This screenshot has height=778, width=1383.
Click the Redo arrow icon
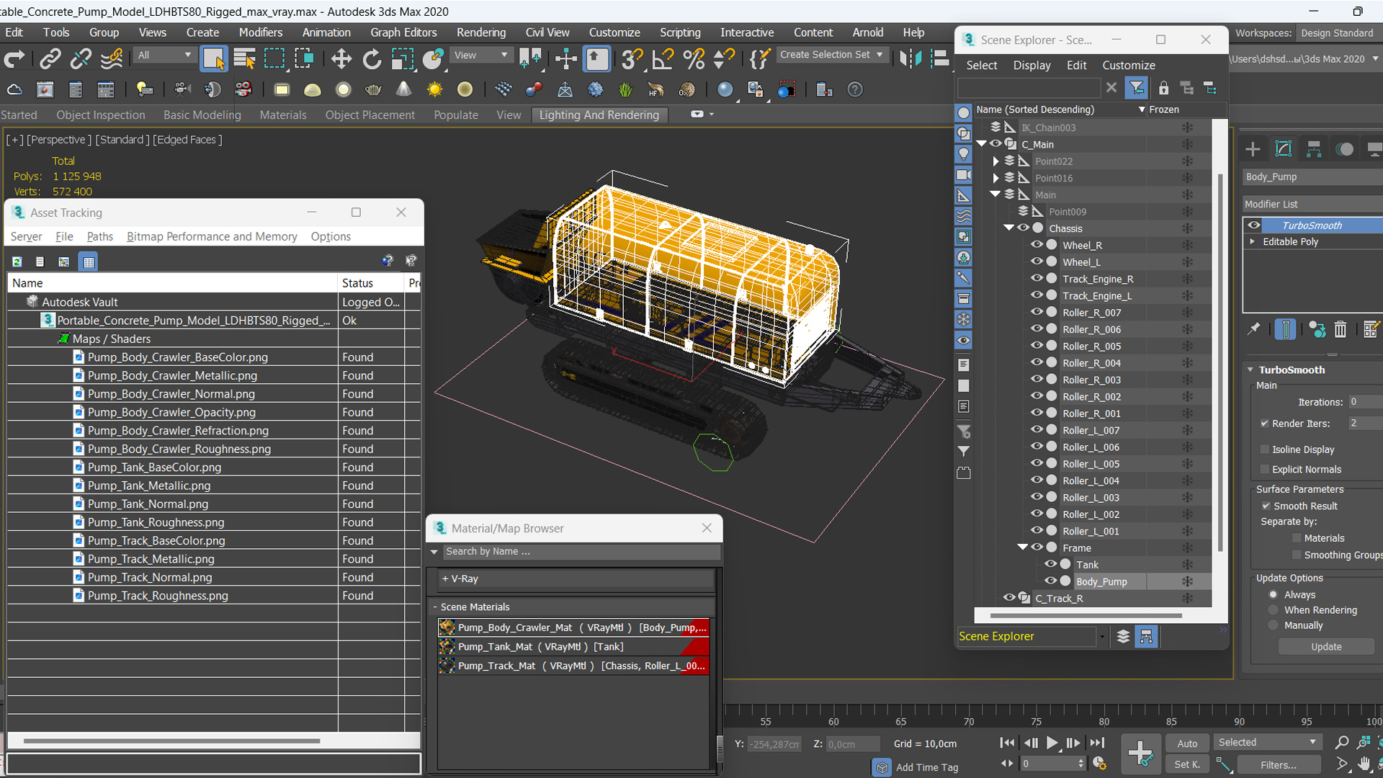click(x=14, y=59)
